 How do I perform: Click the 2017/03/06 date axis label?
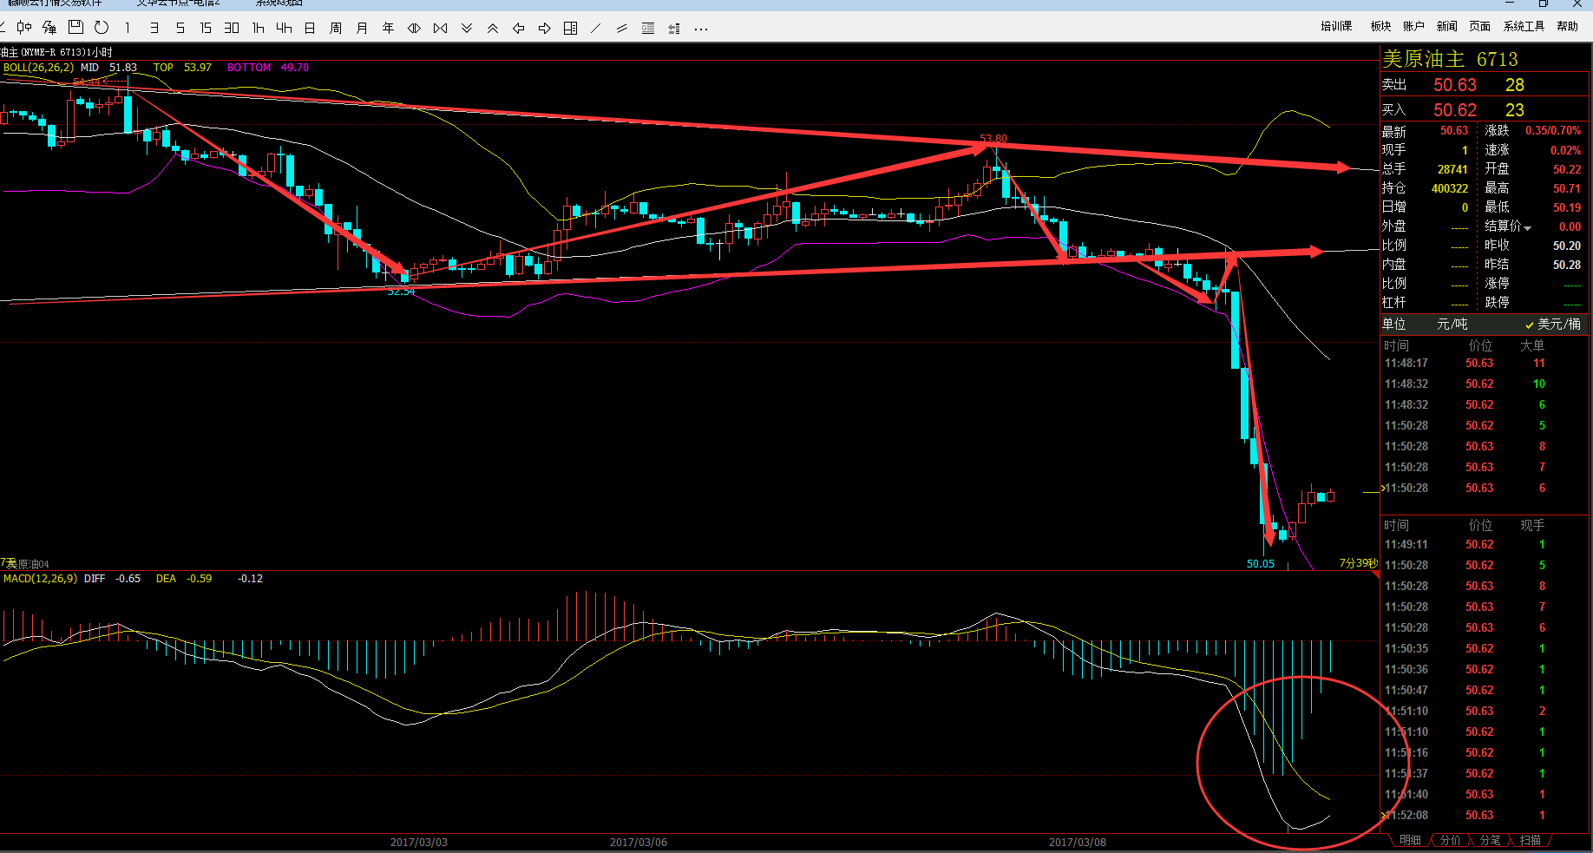click(638, 842)
